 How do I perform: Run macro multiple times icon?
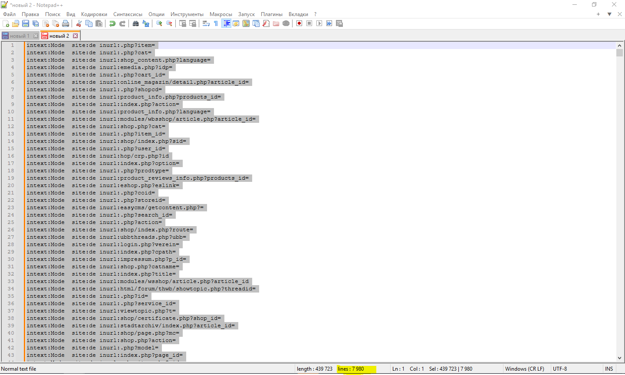click(329, 23)
